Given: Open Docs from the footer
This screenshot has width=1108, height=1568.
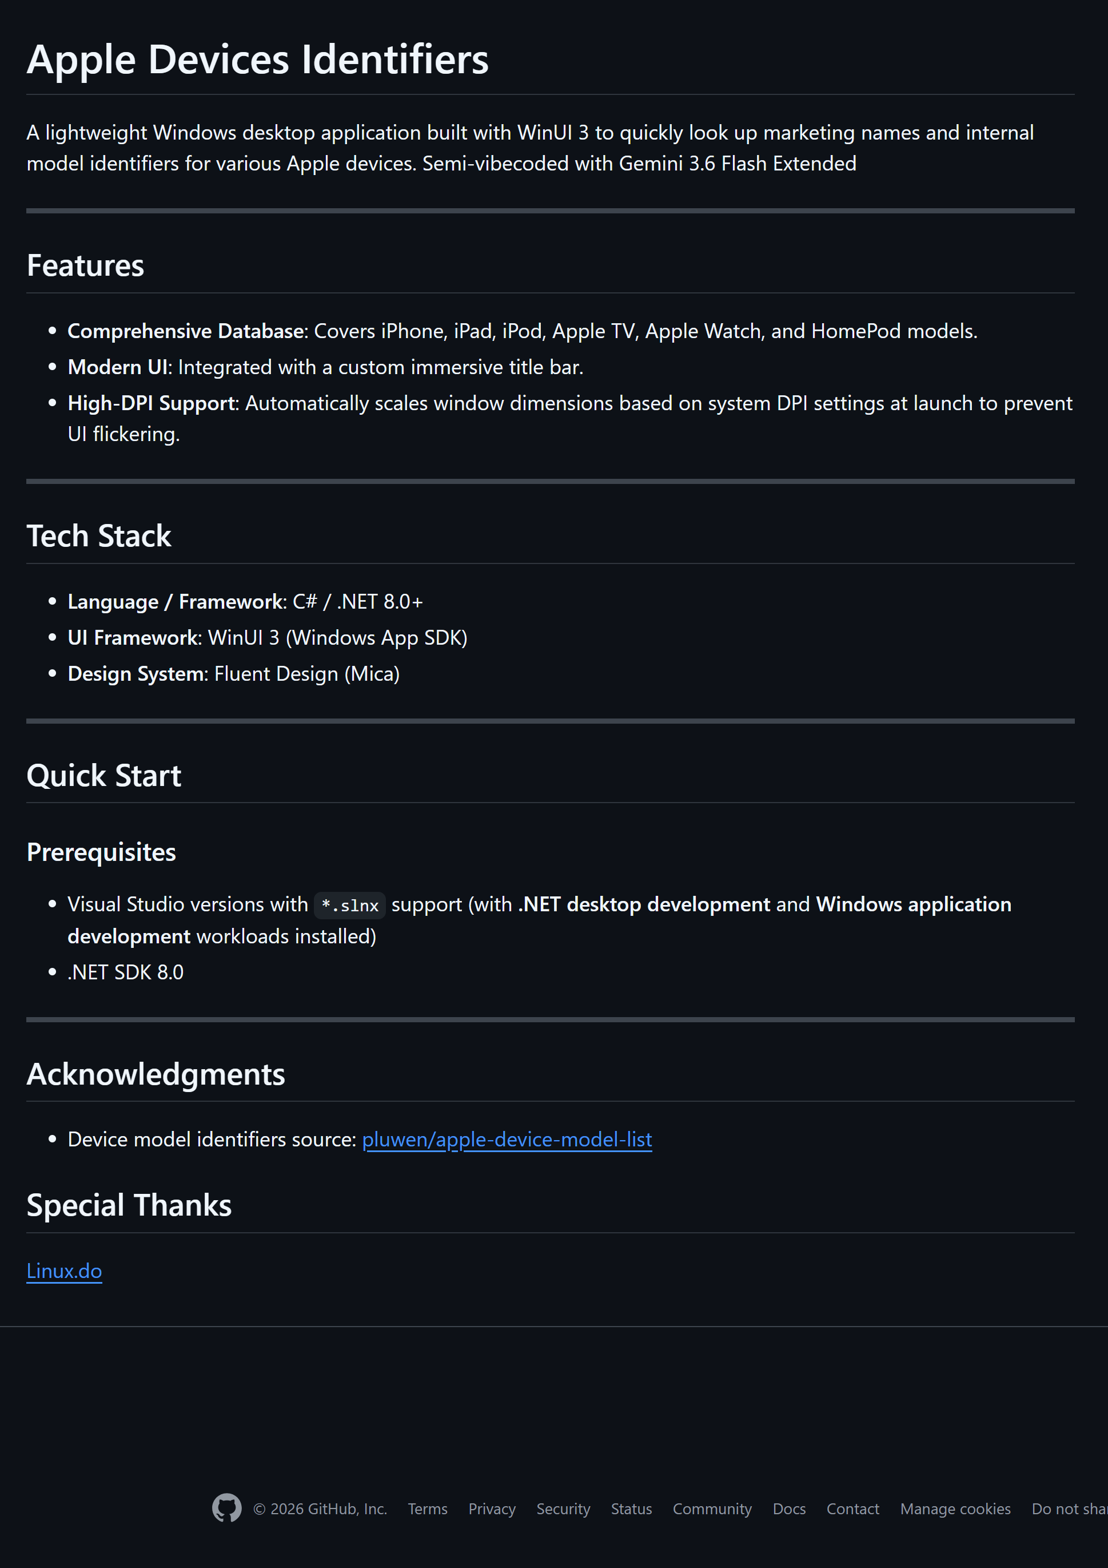Looking at the screenshot, I should [789, 1509].
